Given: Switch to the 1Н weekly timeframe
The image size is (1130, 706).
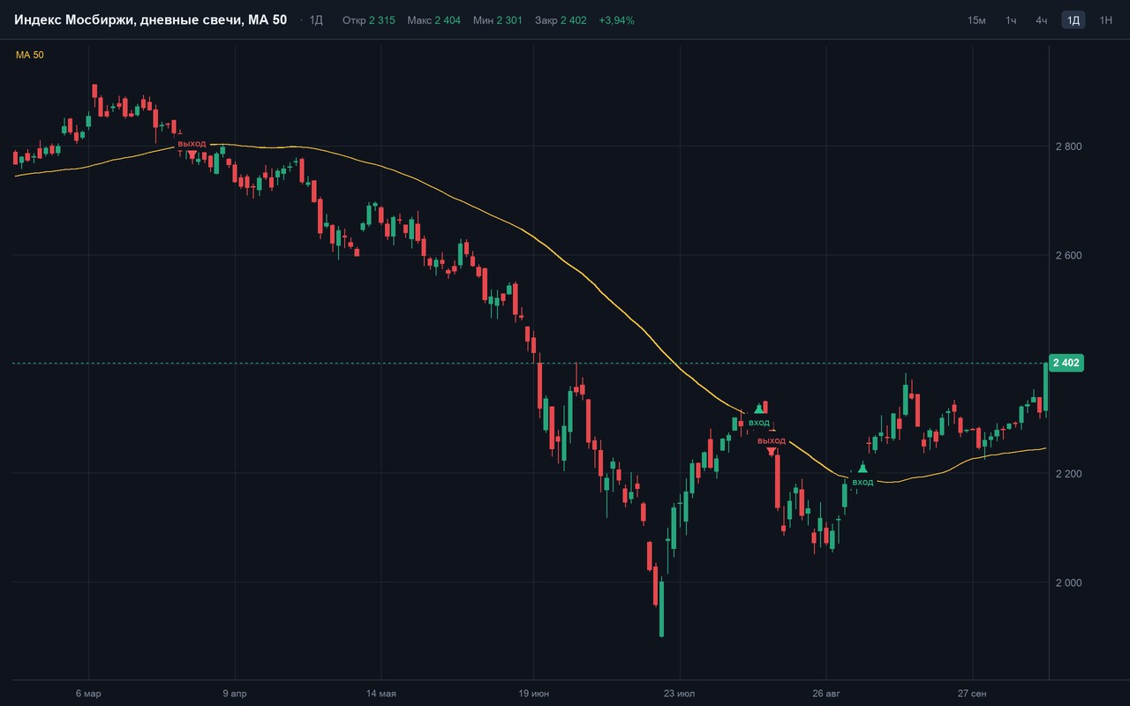Looking at the screenshot, I should click(x=1105, y=20).
